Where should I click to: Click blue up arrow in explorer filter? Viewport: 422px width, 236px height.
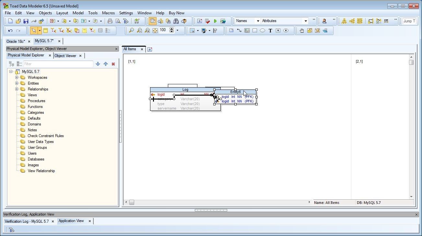[106, 64]
